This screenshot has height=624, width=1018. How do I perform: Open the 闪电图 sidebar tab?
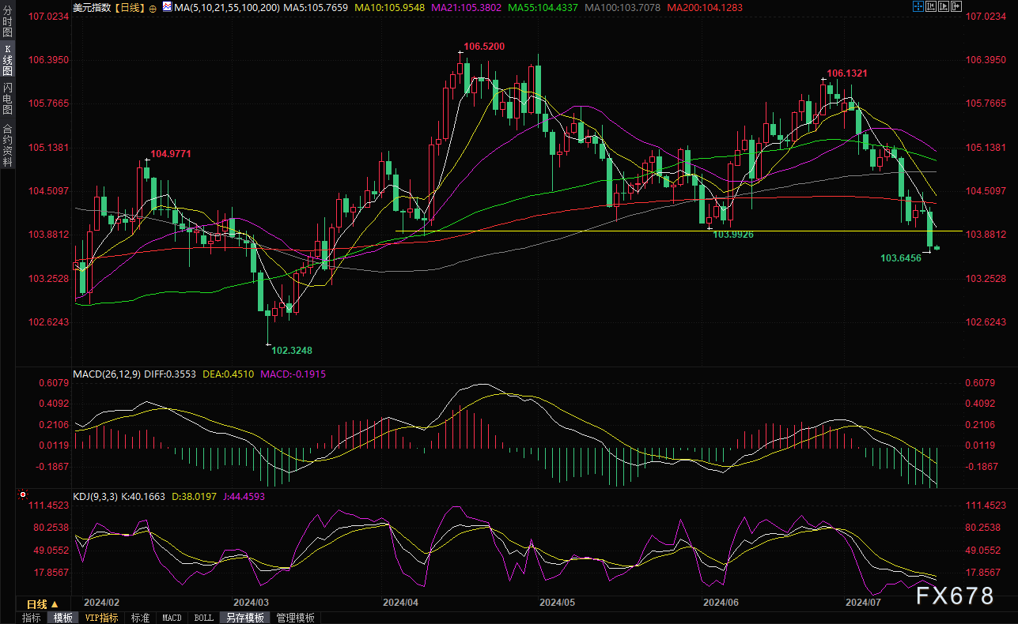coord(8,98)
